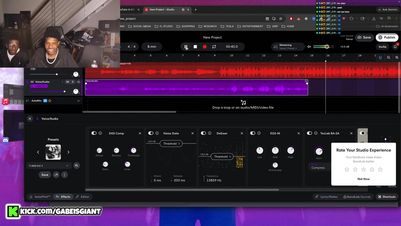Switch to the Editor tab
401x226 pixels.
point(82,197)
